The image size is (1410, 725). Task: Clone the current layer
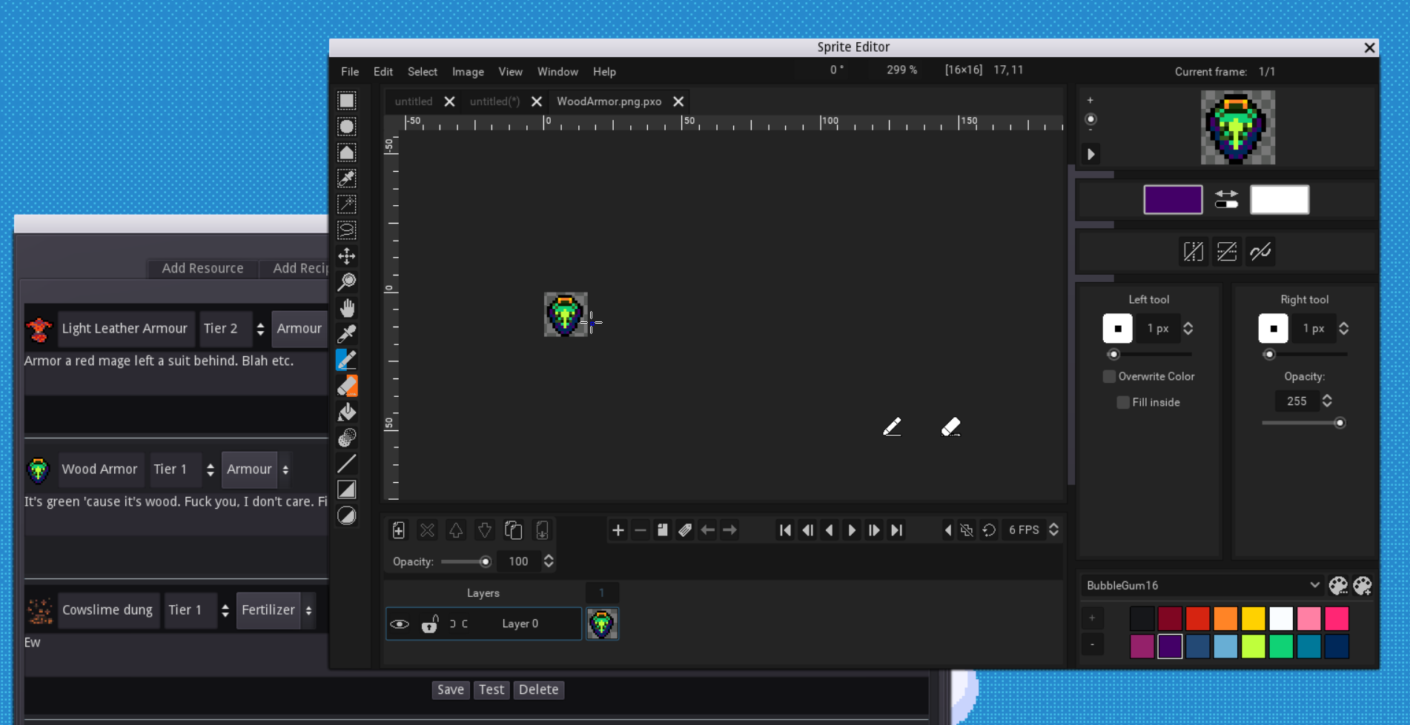[x=513, y=530]
